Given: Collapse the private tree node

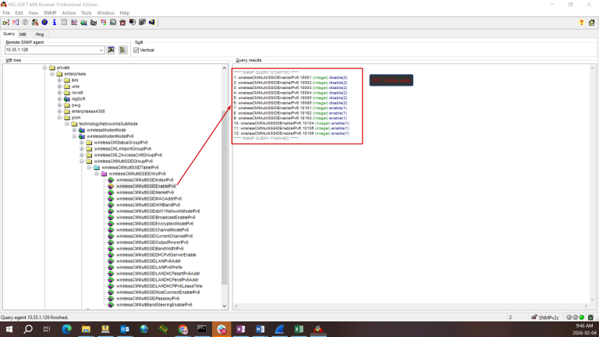Looking at the screenshot, I should (x=44, y=68).
